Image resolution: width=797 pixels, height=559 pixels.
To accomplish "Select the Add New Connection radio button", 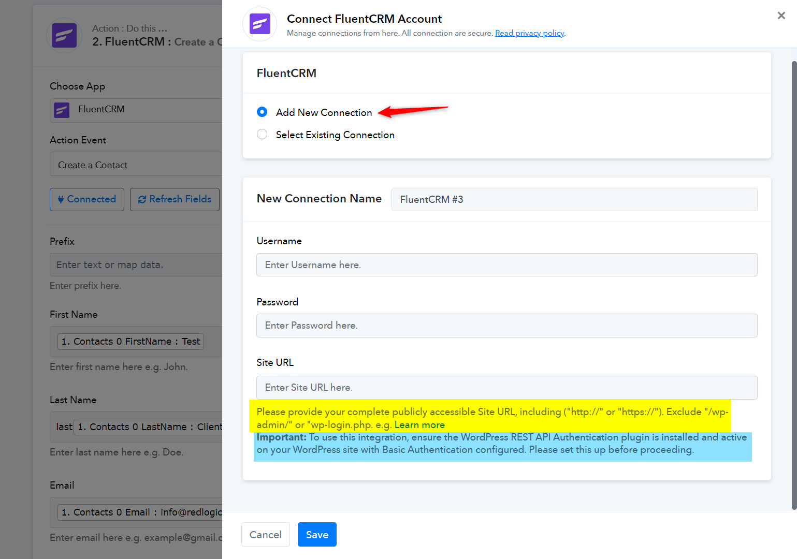I will (262, 112).
